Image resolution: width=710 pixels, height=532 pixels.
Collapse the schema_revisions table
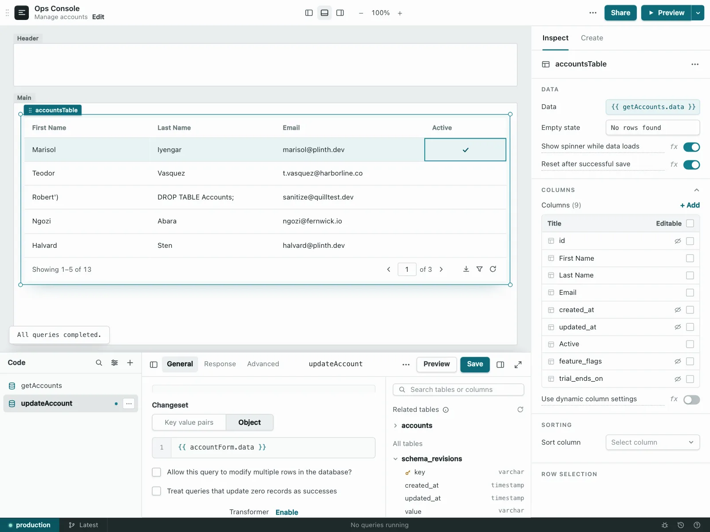(x=395, y=459)
